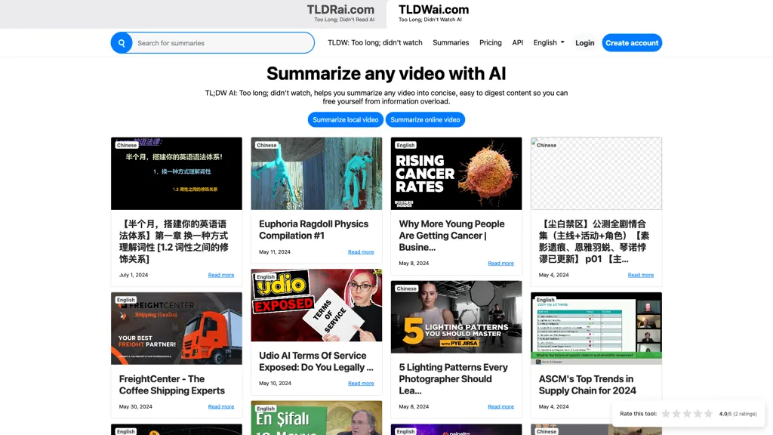Image resolution: width=773 pixels, height=435 pixels.
Task: Open the Pricing page
Action: coord(491,43)
